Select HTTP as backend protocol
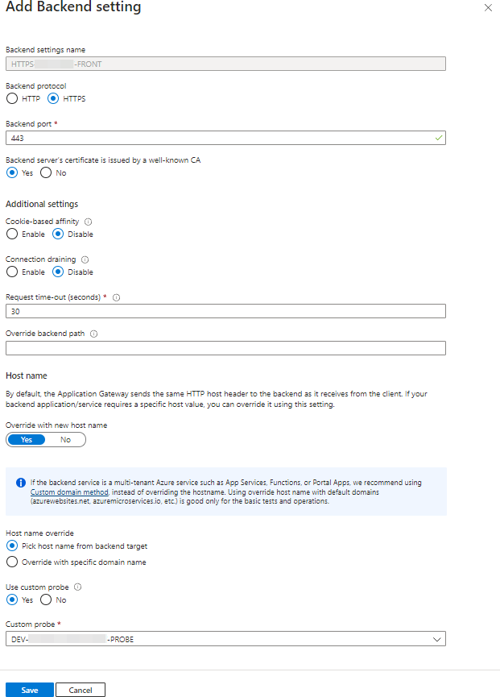Screen dimensions: 500x697 click(12, 99)
